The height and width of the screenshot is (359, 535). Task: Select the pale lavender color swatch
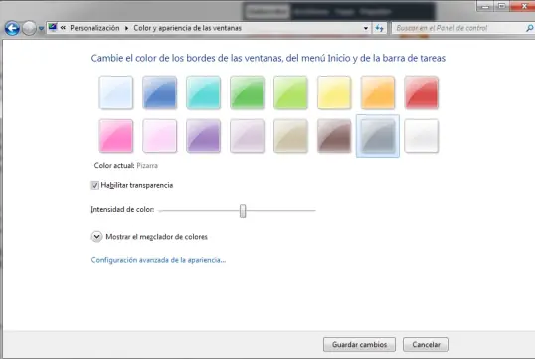pyautogui.click(x=247, y=136)
